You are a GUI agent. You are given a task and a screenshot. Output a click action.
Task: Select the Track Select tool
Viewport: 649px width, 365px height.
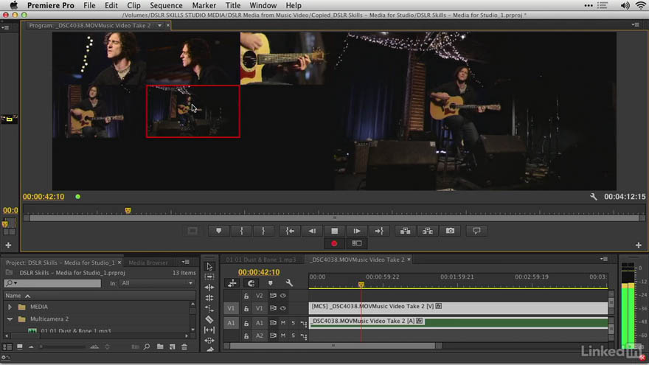(x=209, y=277)
